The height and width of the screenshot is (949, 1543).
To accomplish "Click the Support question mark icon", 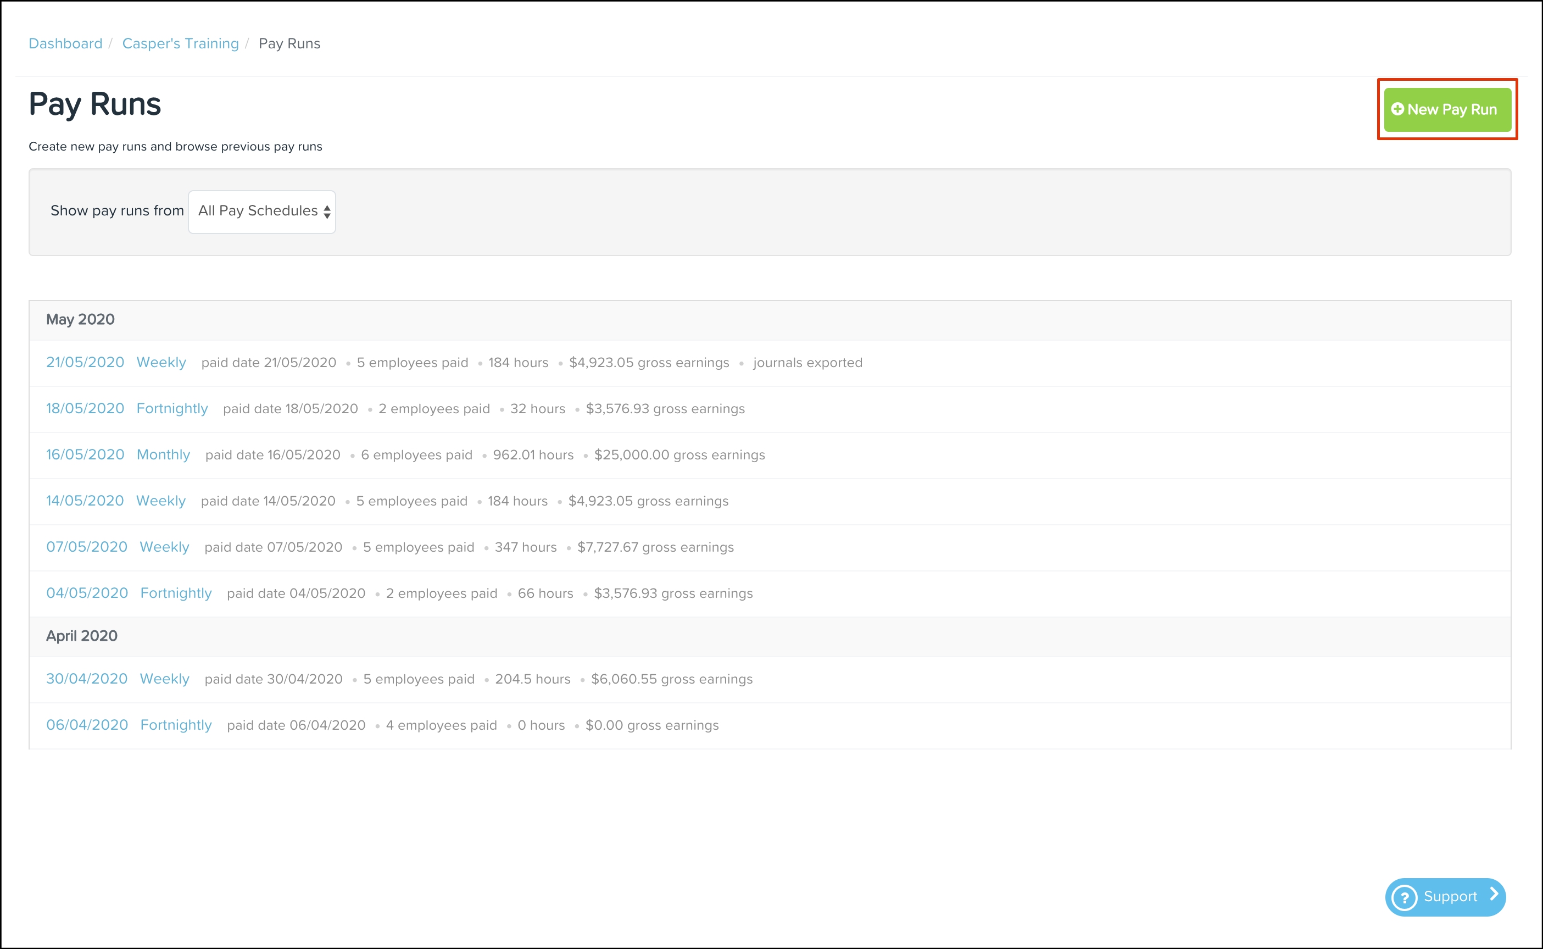I will pyautogui.click(x=1405, y=897).
